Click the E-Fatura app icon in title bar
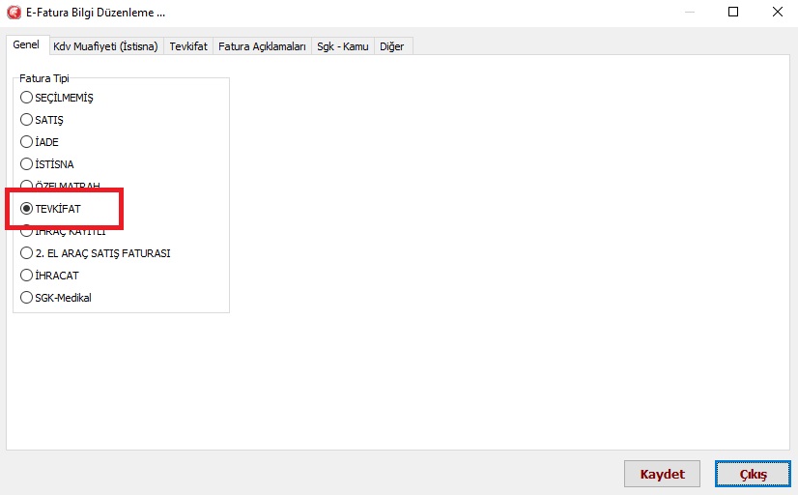 point(14,13)
